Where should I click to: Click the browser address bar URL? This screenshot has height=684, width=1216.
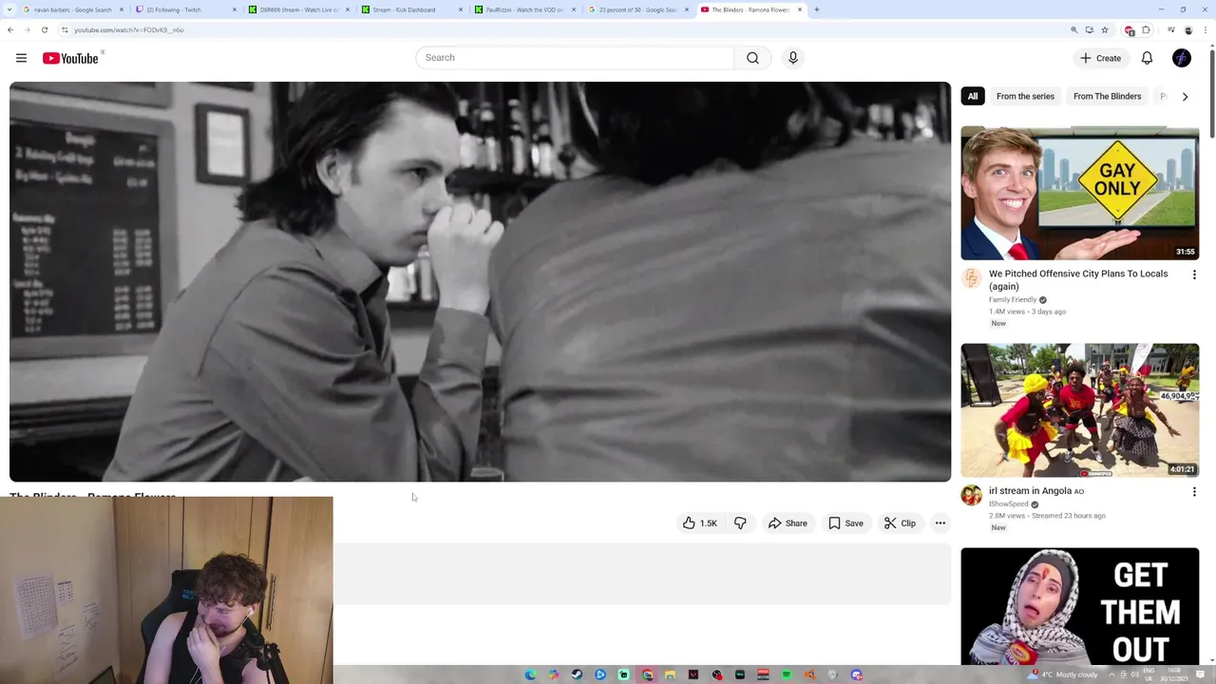tap(129, 29)
